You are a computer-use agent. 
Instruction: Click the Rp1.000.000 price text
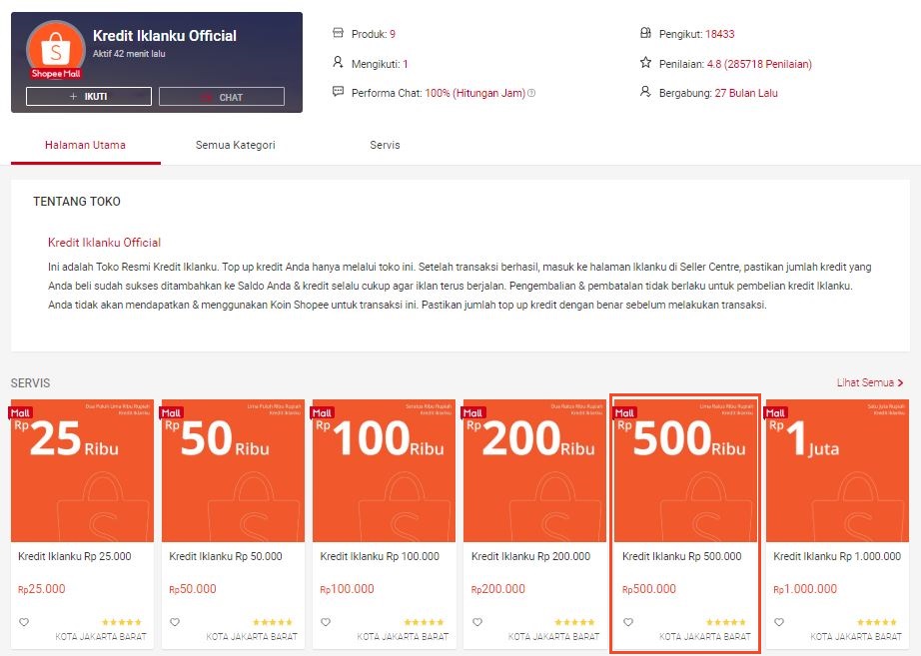[x=805, y=589]
